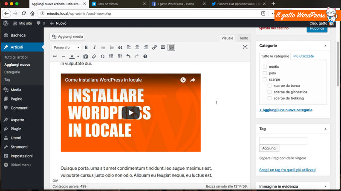The image size is (341, 191).
Task: Check the polo category
Action: pyautogui.click(x=265, y=73)
